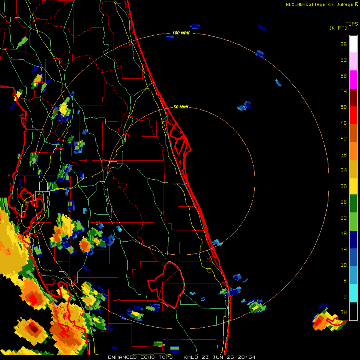Click the 6 legend value
The image size is (360, 360).
point(345,281)
